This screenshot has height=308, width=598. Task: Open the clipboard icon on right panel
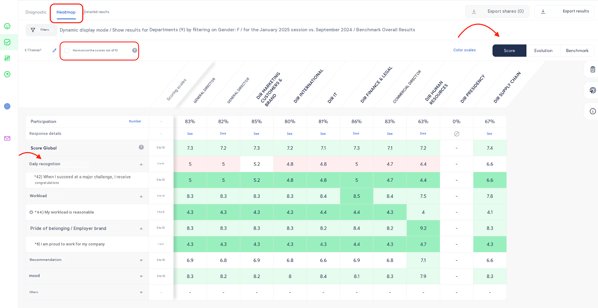pos(593,69)
